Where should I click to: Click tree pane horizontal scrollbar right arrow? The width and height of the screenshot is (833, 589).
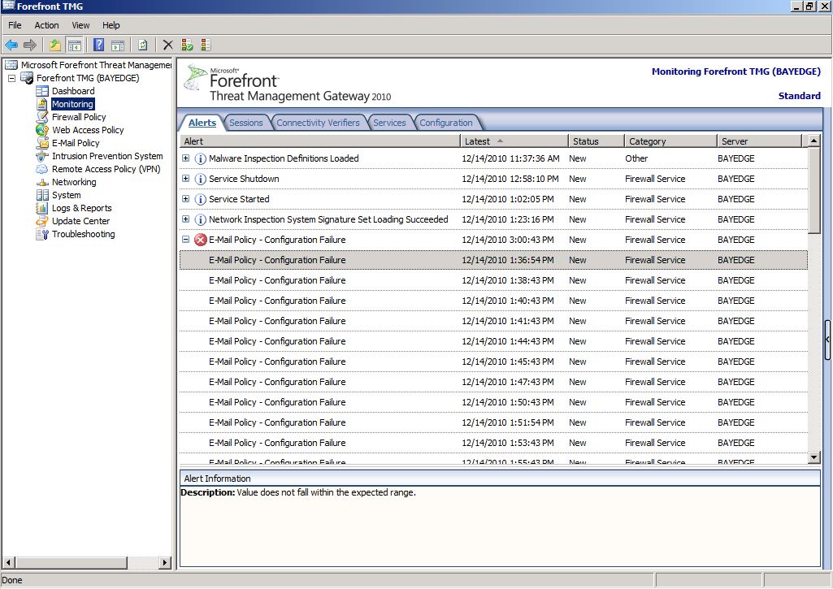click(165, 562)
